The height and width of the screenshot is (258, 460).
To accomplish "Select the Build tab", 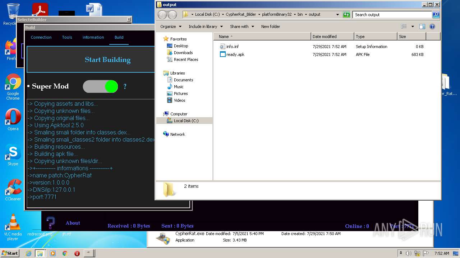I will [x=119, y=37].
